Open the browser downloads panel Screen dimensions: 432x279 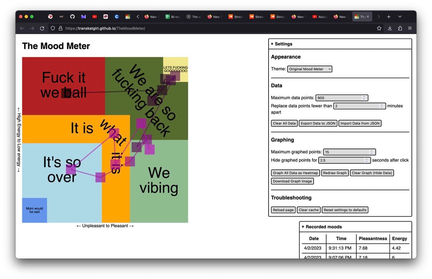[390, 28]
